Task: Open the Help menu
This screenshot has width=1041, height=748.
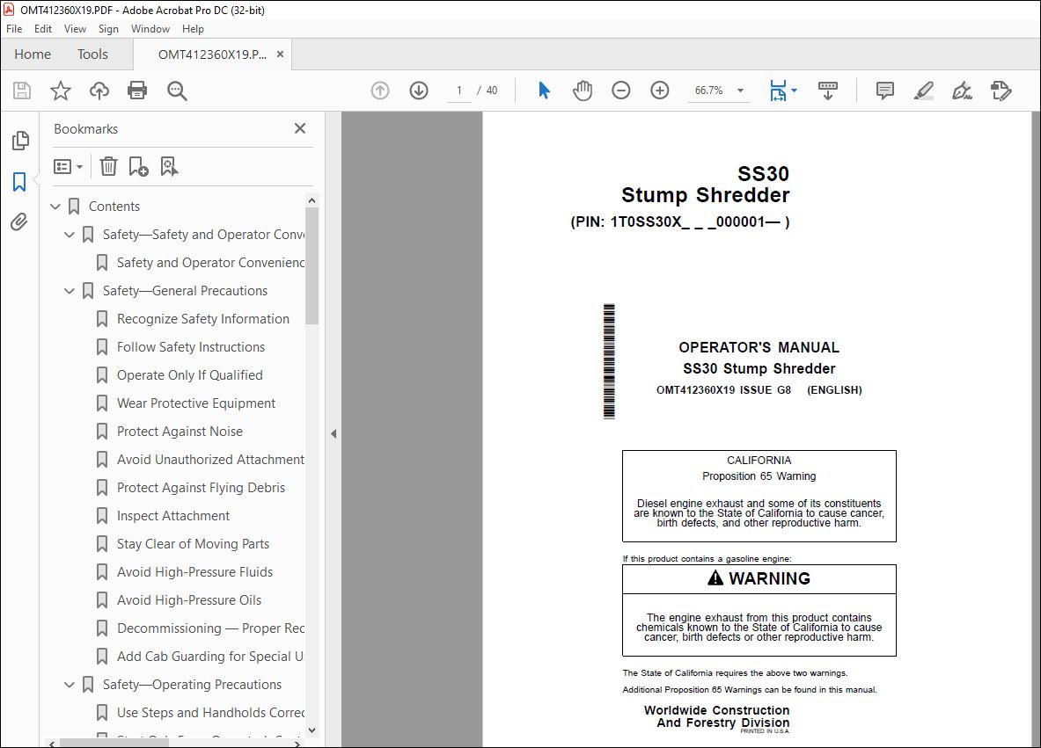Action: point(194,28)
